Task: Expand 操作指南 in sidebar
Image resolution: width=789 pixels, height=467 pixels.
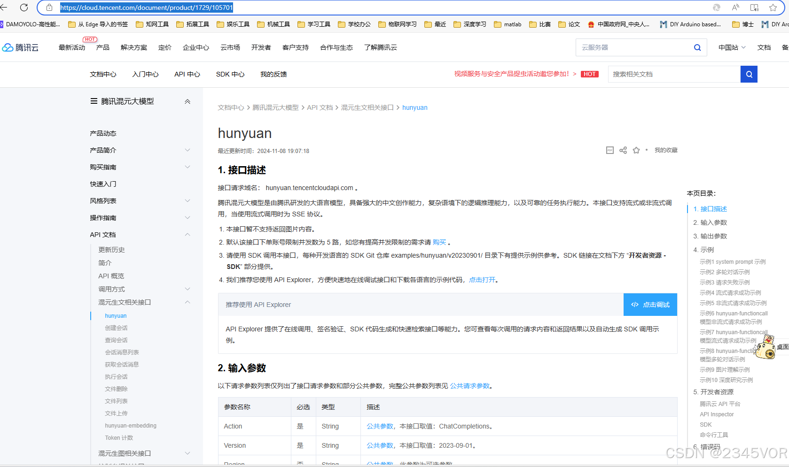Action: [187, 218]
